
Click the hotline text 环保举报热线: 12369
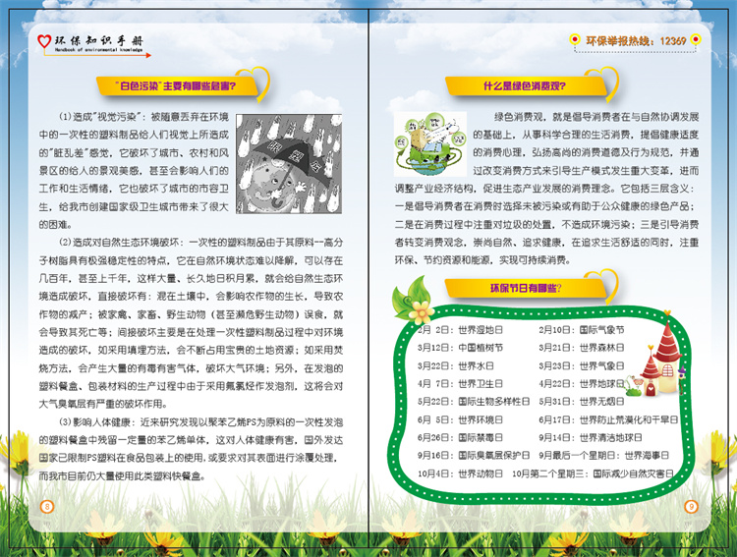coord(636,41)
